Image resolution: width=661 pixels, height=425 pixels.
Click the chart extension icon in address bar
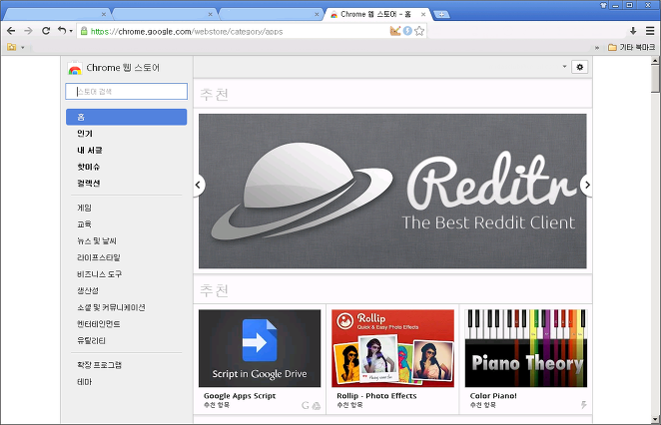395,31
